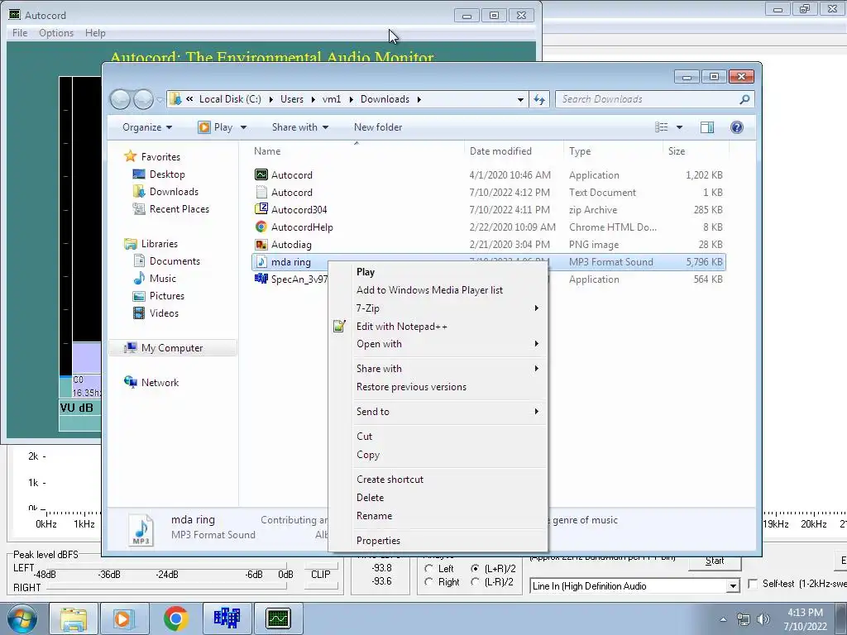
Task: Click the refresh button beside address bar
Action: pyautogui.click(x=539, y=99)
